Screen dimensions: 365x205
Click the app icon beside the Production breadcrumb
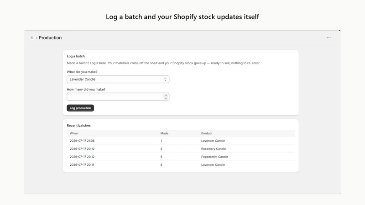point(32,38)
